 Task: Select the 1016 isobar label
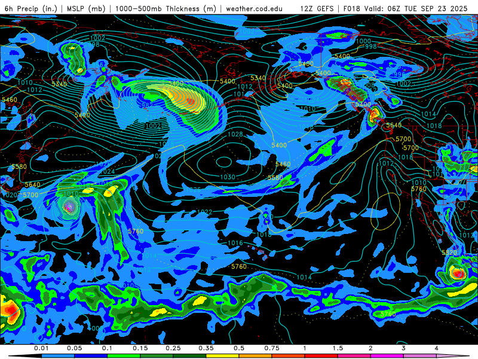tap(235, 243)
